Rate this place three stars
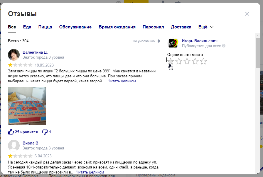This screenshot has width=263, height=177. click(187, 61)
